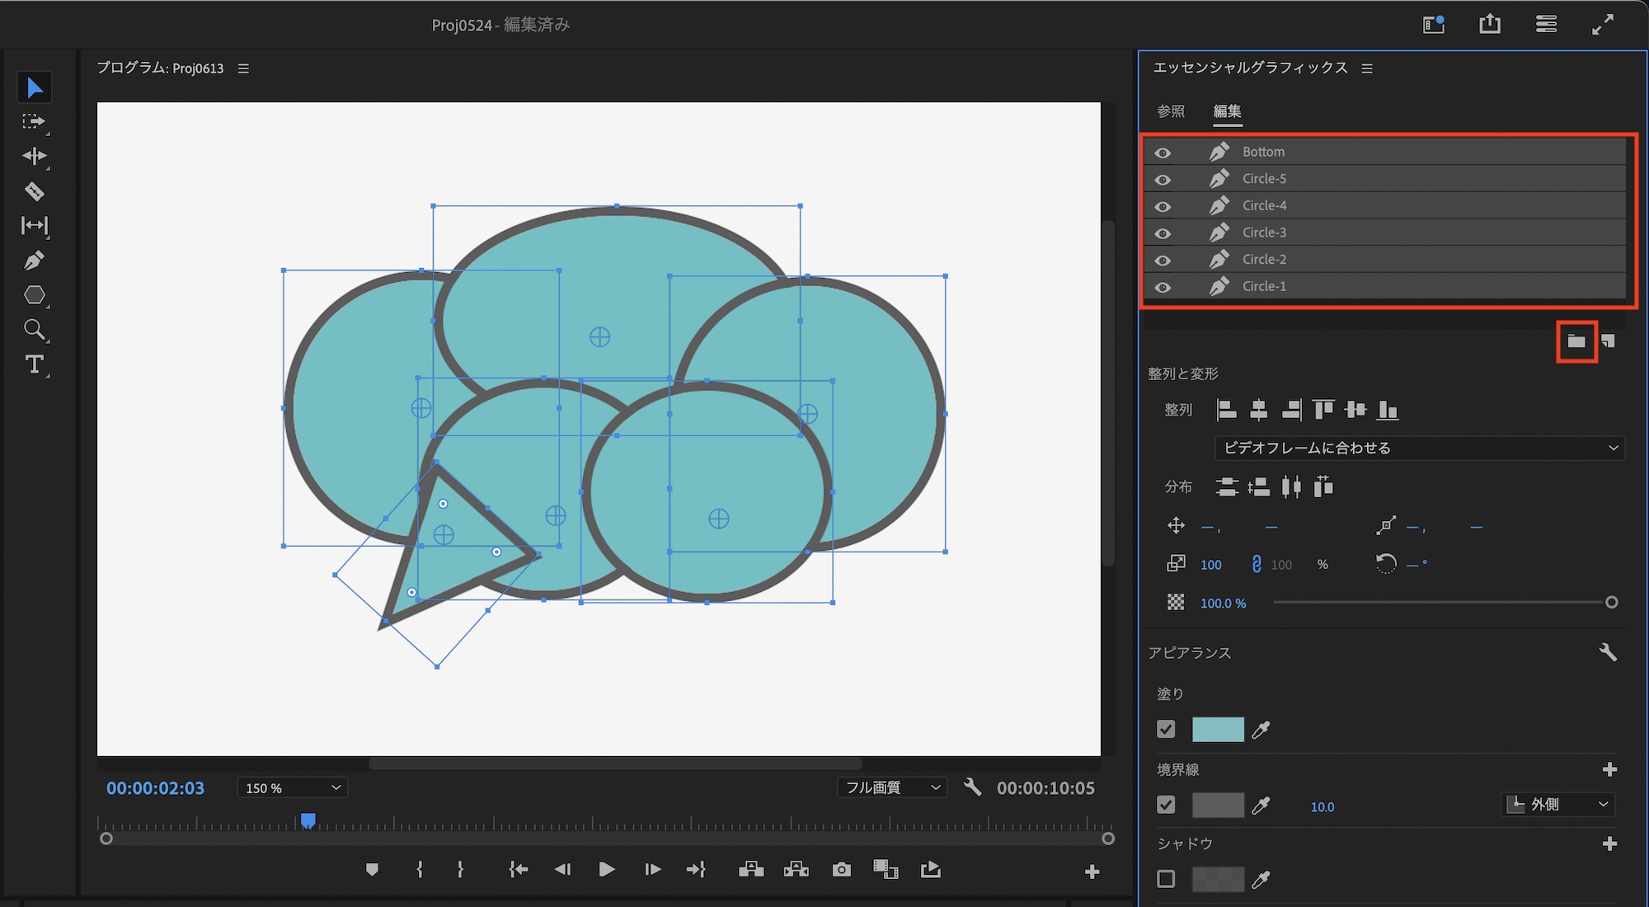Image resolution: width=1649 pixels, height=907 pixels.
Task: Uncheck the fill checkbox
Action: [x=1166, y=730]
